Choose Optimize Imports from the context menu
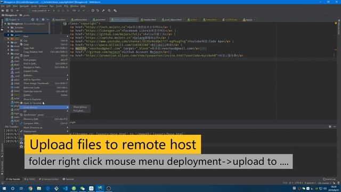The width and height of the screenshot is (341, 192). pos(44,91)
